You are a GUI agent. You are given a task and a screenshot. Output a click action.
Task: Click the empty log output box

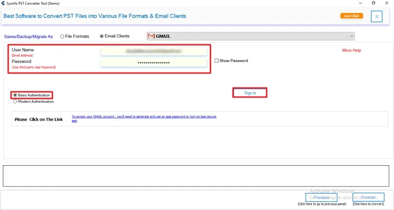pos(196,176)
